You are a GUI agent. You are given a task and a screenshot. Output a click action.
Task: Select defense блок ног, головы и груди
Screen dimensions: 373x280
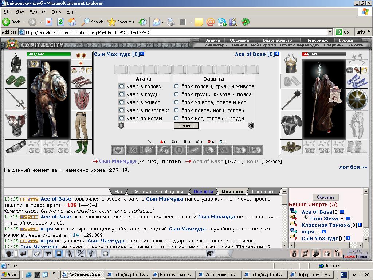(176, 118)
